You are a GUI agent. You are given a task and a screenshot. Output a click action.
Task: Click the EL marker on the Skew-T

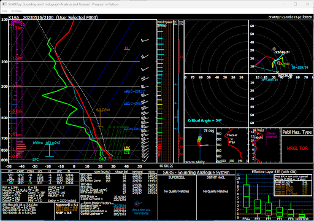(x=127, y=48)
